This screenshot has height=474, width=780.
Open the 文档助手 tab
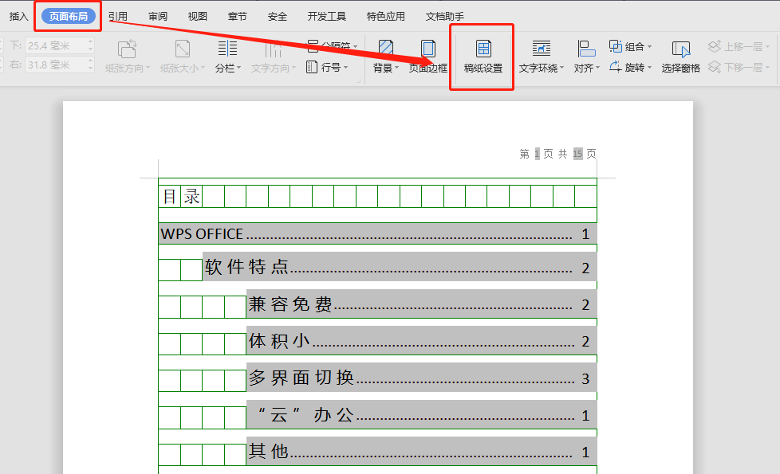(x=445, y=17)
